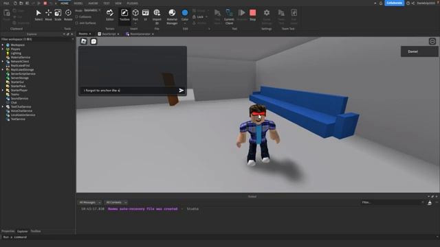Screen dimensions: 440x247
Task: Open the Color dropdown arrow
Action: (x=185, y=23)
